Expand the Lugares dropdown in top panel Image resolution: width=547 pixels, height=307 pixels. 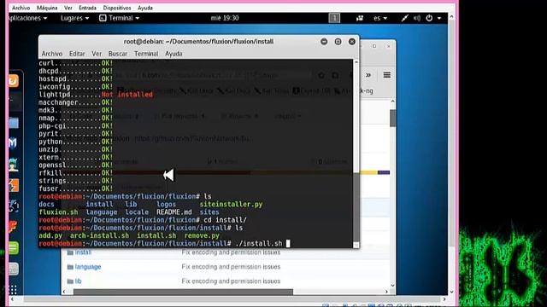[74, 18]
